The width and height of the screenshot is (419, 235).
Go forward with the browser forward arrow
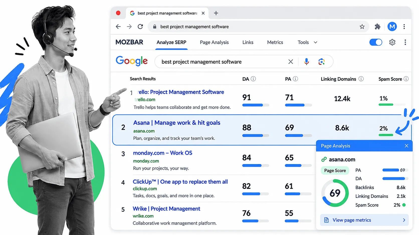pyautogui.click(x=129, y=26)
